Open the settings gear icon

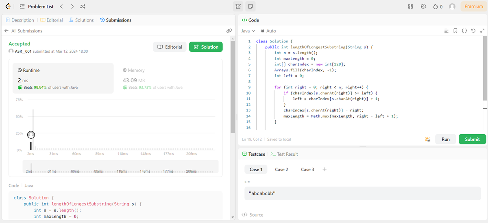coord(423,6)
